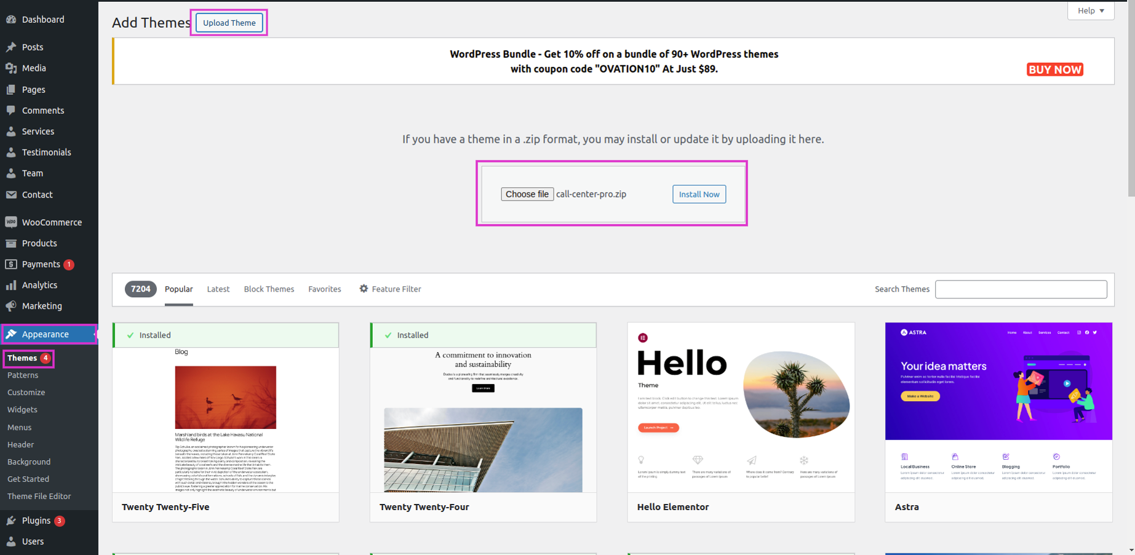Image resolution: width=1135 pixels, height=555 pixels.
Task: Open the Header submenu item
Action: (20, 445)
